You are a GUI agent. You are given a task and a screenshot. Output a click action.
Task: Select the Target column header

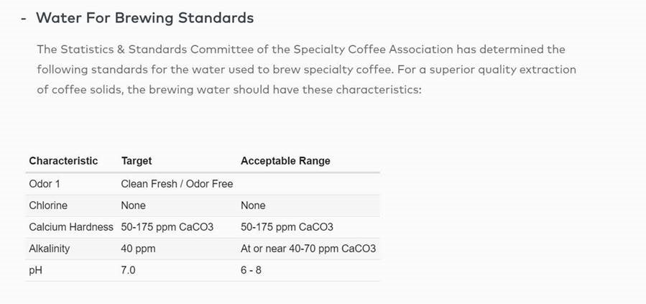[x=137, y=161]
